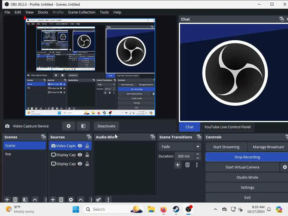The width and height of the screenshot is (288, 216).
Task: Remove transition with trash icon
Action: coord(187,165)
